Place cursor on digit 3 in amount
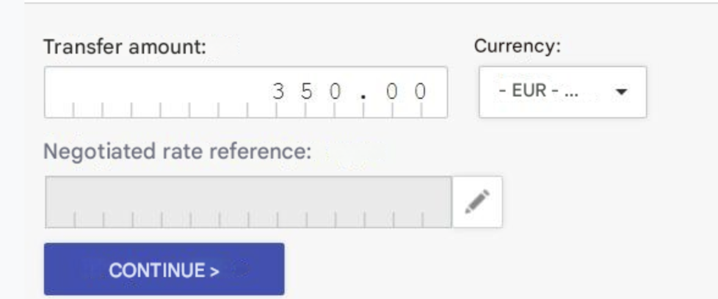Screen dimensions: 718x299 click(x=278, y=92)
